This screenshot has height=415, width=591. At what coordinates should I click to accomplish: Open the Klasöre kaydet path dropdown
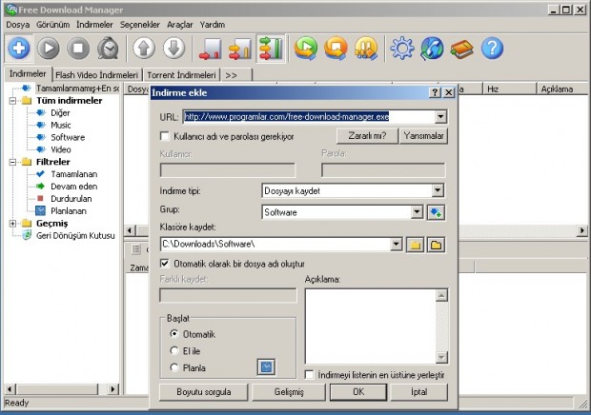(396, 245)
